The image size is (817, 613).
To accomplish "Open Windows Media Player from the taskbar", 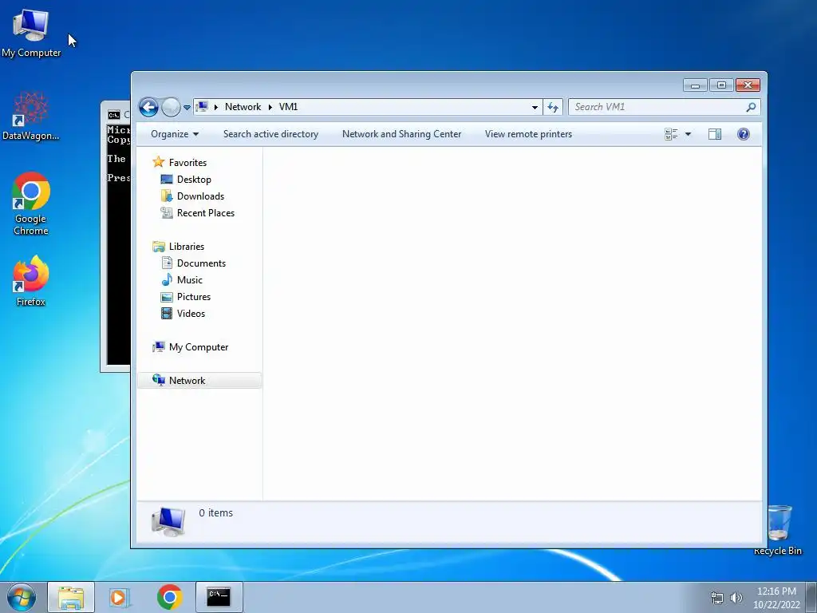I will (119, 597).
